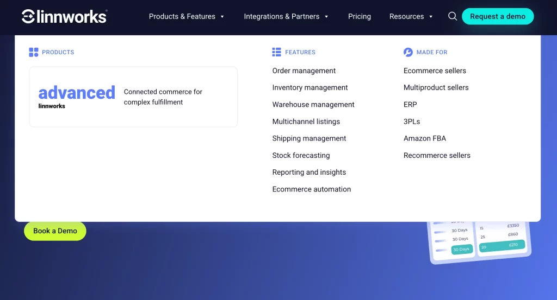Open Amazon FBA under Made For
557x300 pixels.
424,138
